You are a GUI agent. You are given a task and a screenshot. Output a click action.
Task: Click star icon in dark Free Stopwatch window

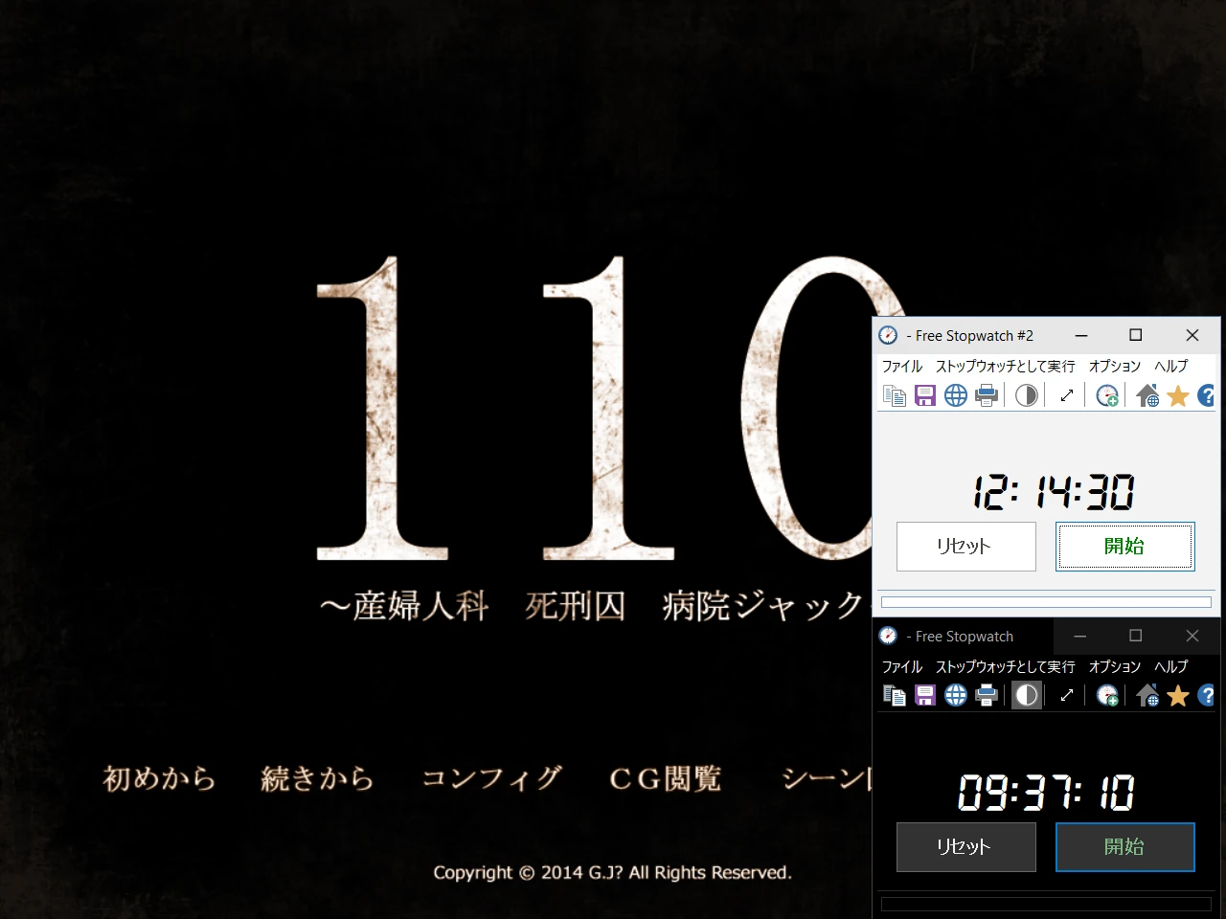coord(1178,696)
